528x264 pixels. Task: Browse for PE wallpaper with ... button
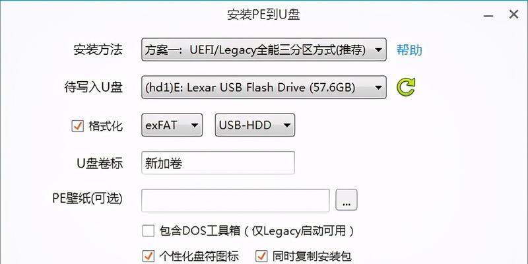click(346, 200)
